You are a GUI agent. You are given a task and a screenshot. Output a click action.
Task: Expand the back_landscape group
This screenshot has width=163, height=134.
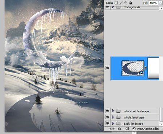tap(113, 123)
